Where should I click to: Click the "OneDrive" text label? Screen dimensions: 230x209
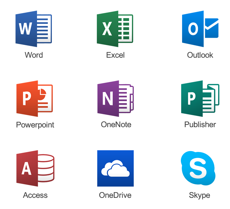click(x=115, y=195)
